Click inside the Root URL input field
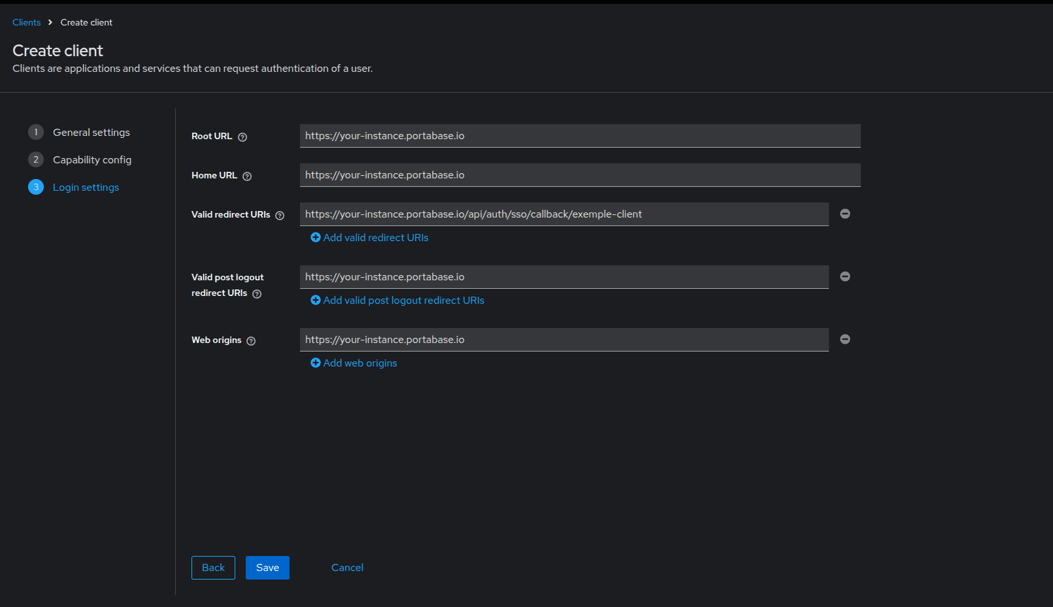 coord(579,135)
